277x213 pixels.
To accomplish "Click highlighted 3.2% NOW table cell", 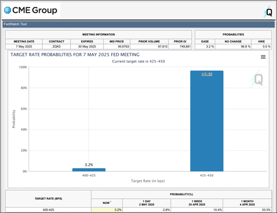I will pos(107,209).
